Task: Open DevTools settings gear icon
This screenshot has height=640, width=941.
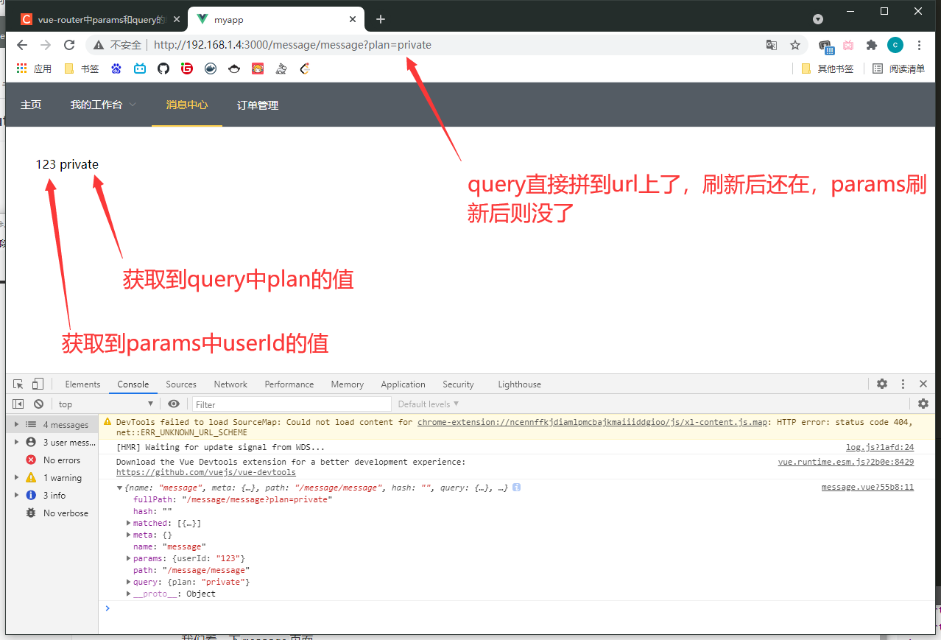Action: tap(881, 384)
